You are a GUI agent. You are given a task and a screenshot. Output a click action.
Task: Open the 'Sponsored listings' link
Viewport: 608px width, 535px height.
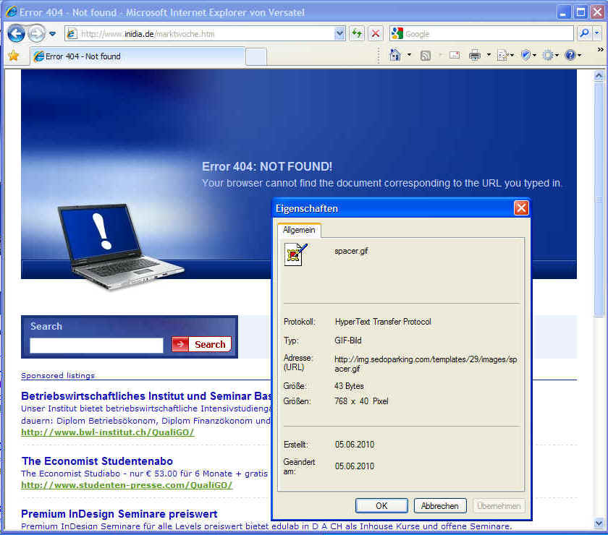(x=58, y=375)
